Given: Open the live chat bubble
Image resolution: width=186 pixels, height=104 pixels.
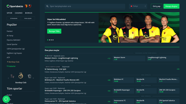Looking at the screenshot, I should 6,99.
